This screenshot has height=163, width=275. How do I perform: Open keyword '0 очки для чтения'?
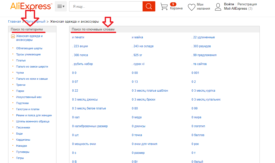click(145, 144)
